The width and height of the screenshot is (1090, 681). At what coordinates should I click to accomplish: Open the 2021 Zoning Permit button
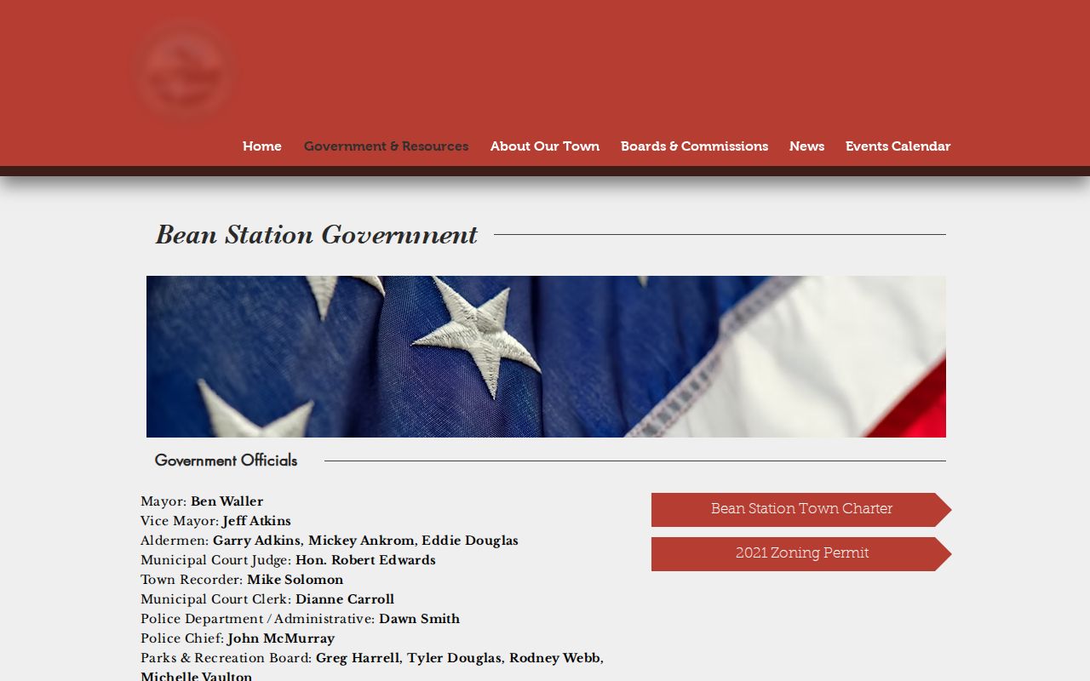click(x=801, y=553)
